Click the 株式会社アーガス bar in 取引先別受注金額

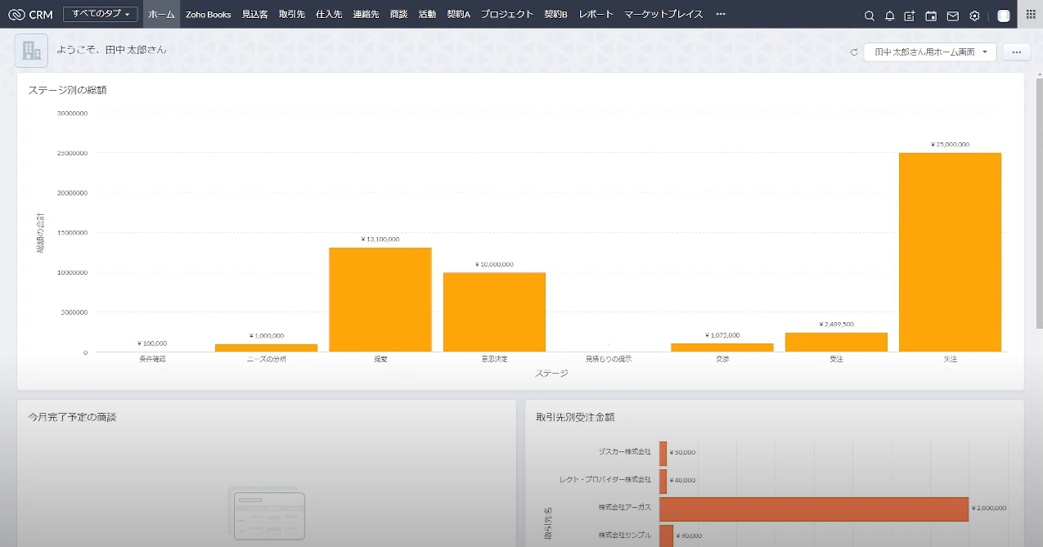(814, 508)
